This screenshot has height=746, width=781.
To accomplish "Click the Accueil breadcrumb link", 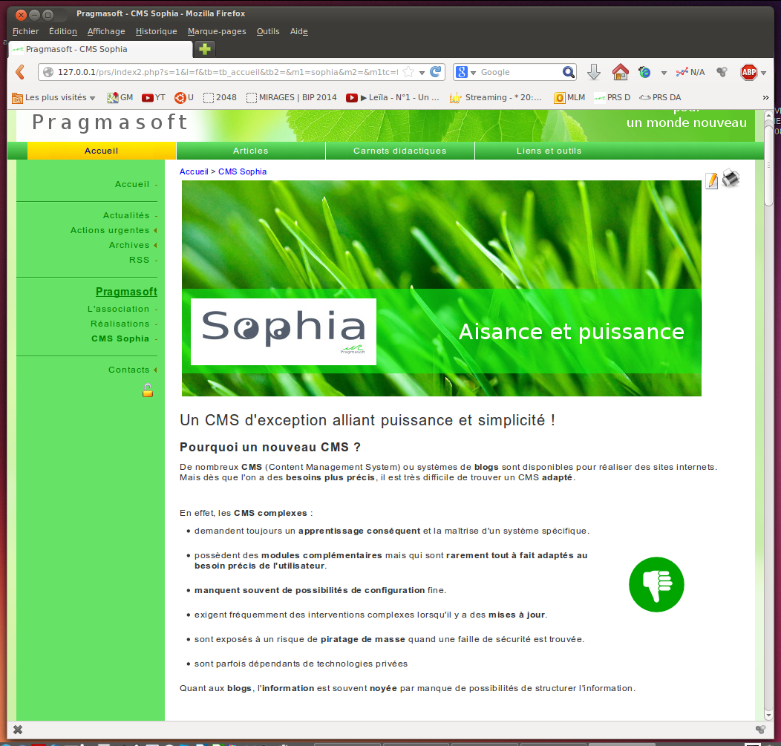I will (194, 171).
